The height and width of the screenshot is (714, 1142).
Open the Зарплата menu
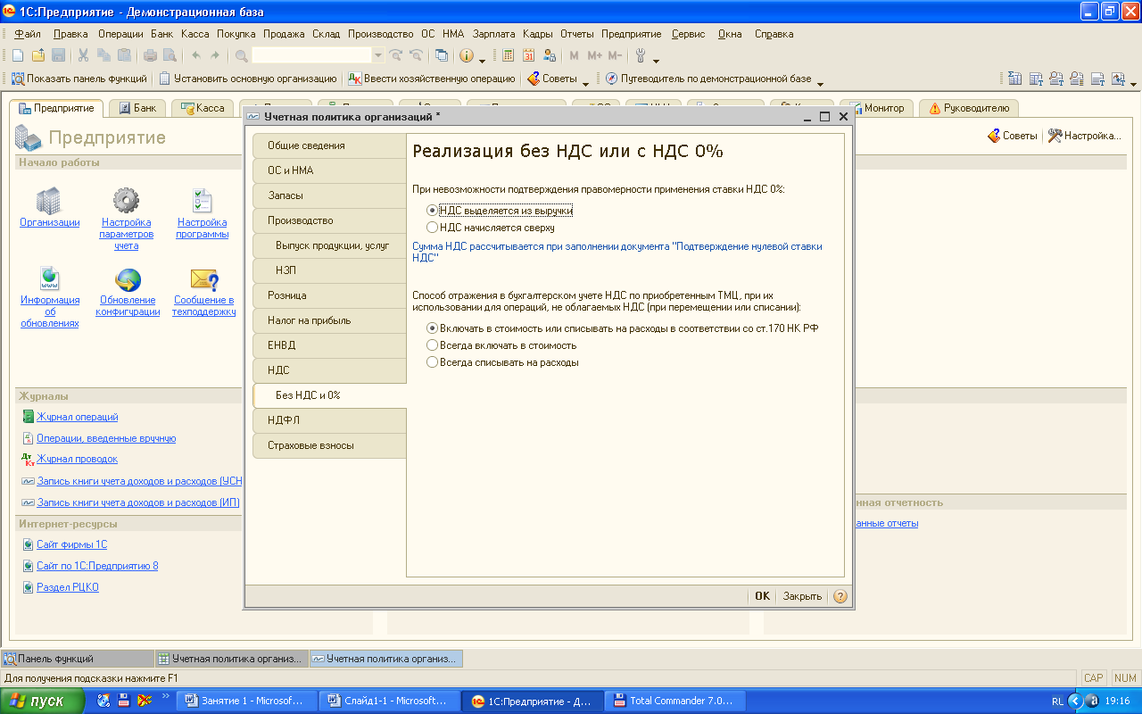click(x=494, y=34)
